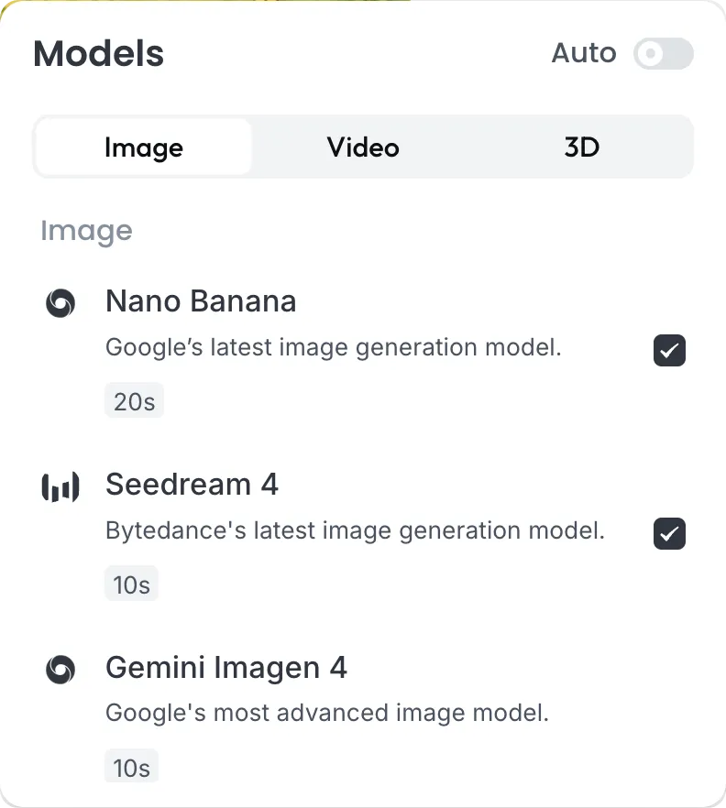Viewport: 726px width, 808px height.
Task: Click the Auto label beside the switch
Action: 584,52
